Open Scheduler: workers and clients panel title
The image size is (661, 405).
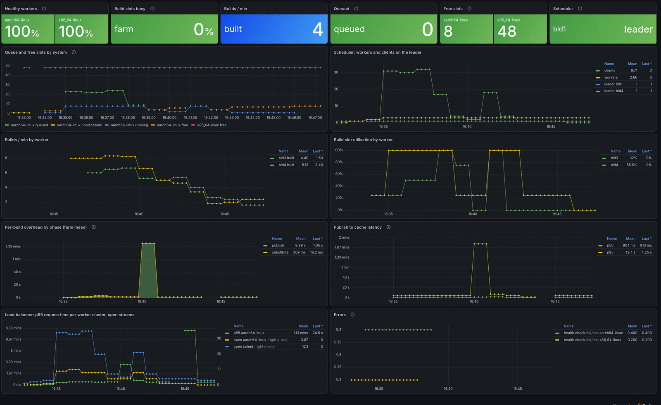378,52
